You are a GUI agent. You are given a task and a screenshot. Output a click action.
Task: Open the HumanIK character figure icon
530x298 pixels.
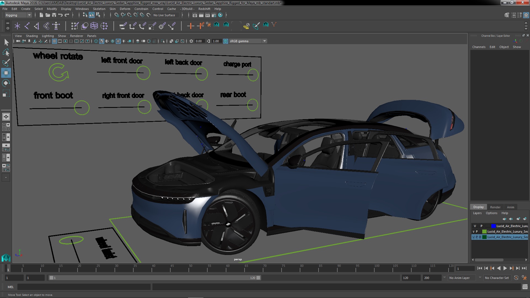pos(56,26)
